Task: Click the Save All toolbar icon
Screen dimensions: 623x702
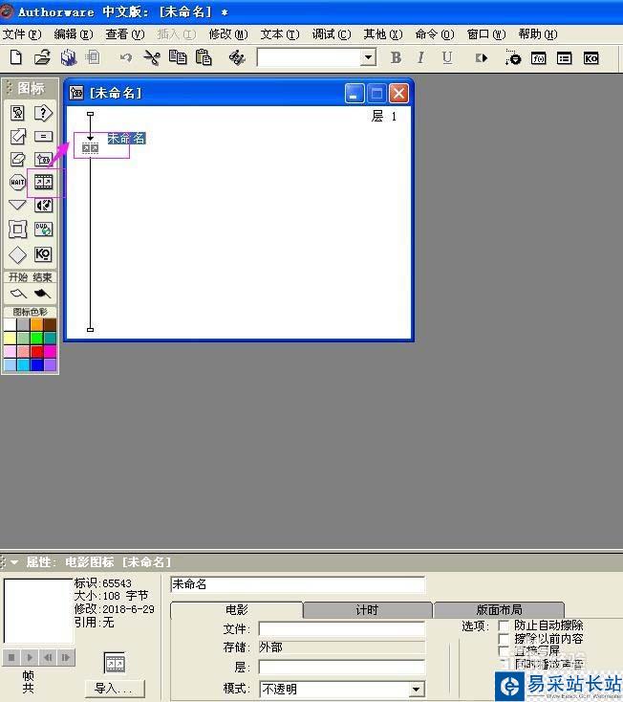Action: [x=69, y=57]
